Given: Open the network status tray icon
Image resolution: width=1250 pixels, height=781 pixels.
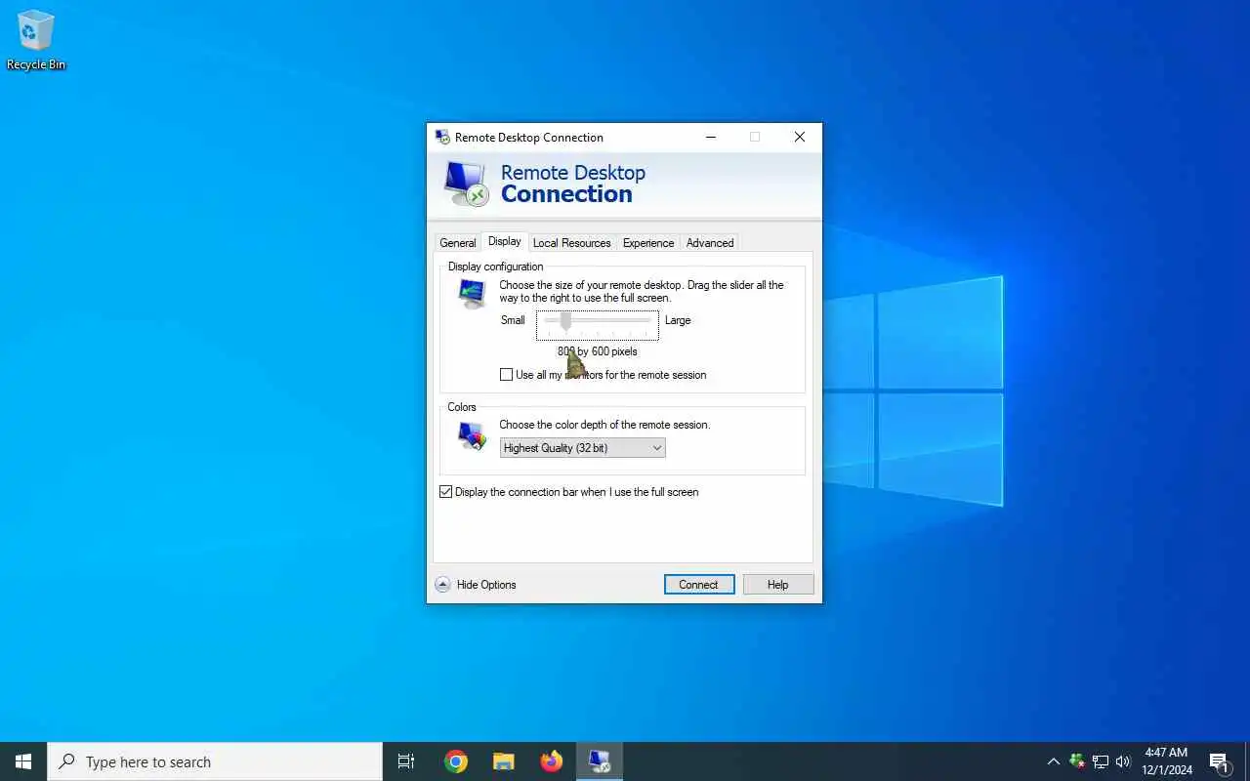Looking at the screenshot, I should 1101,761.
